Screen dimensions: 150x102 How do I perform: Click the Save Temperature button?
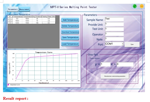(x=70, y=38)
